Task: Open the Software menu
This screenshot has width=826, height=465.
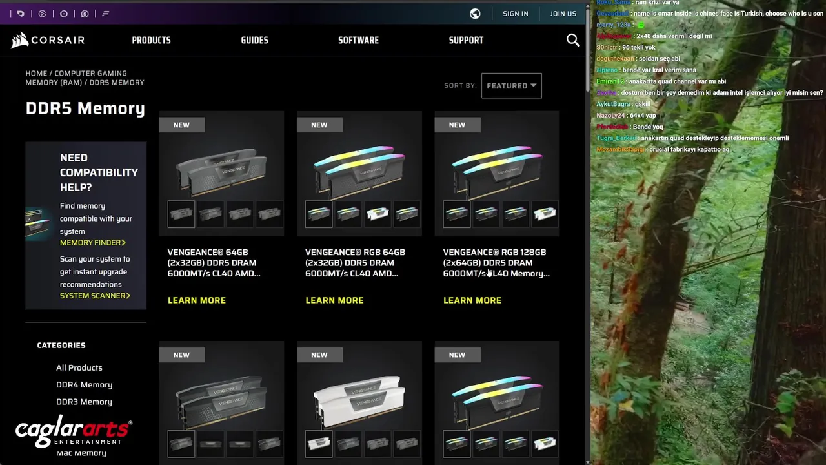Action: coord(358,40)
